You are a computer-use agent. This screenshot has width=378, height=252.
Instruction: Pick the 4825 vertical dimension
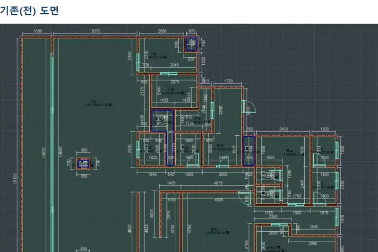(x=146, y=229)
